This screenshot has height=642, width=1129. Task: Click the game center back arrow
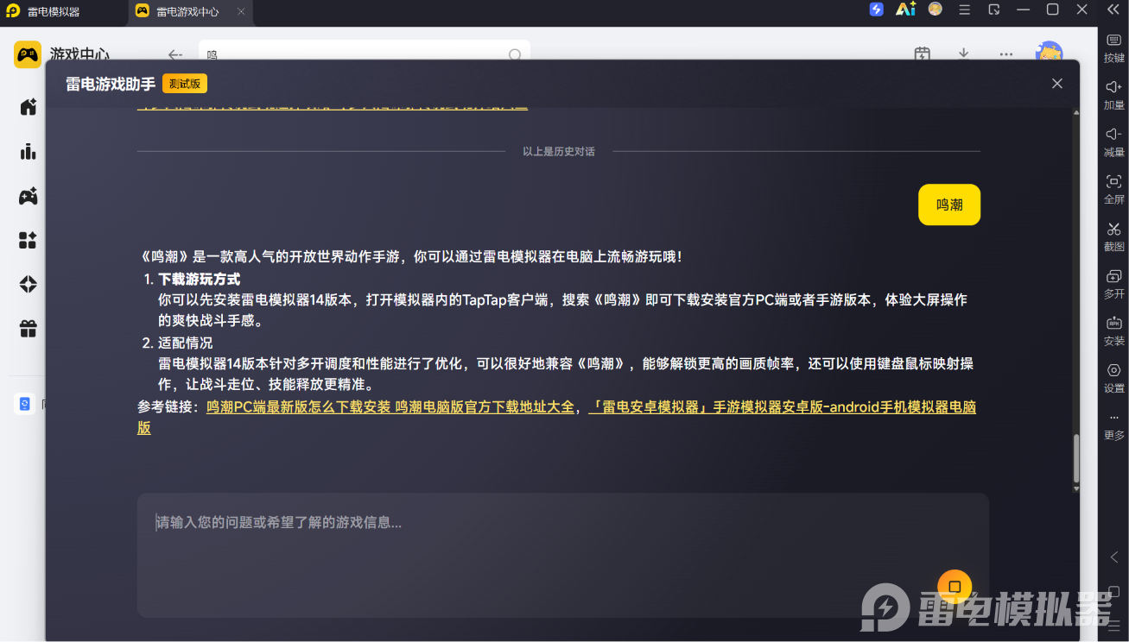pyautogui.click(x=175, y=54)
